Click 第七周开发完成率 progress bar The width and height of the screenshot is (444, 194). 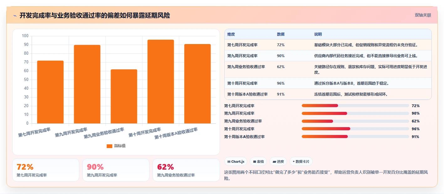pos(355,106)
